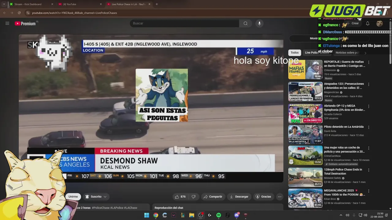This screenshot has width=392, height=220.
Task: Click the Gracias button
Action: pyautogui.click(x=263, y=197)
